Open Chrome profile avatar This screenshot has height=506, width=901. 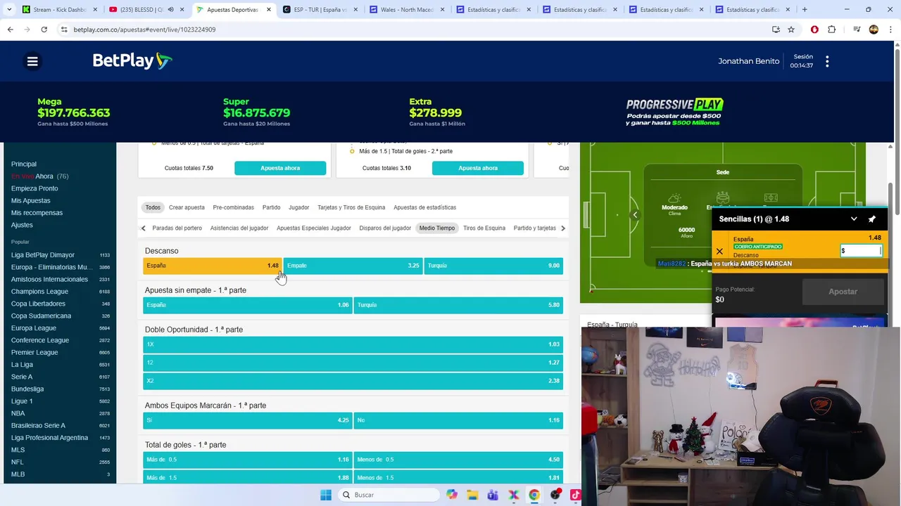(x=874, y=30)
